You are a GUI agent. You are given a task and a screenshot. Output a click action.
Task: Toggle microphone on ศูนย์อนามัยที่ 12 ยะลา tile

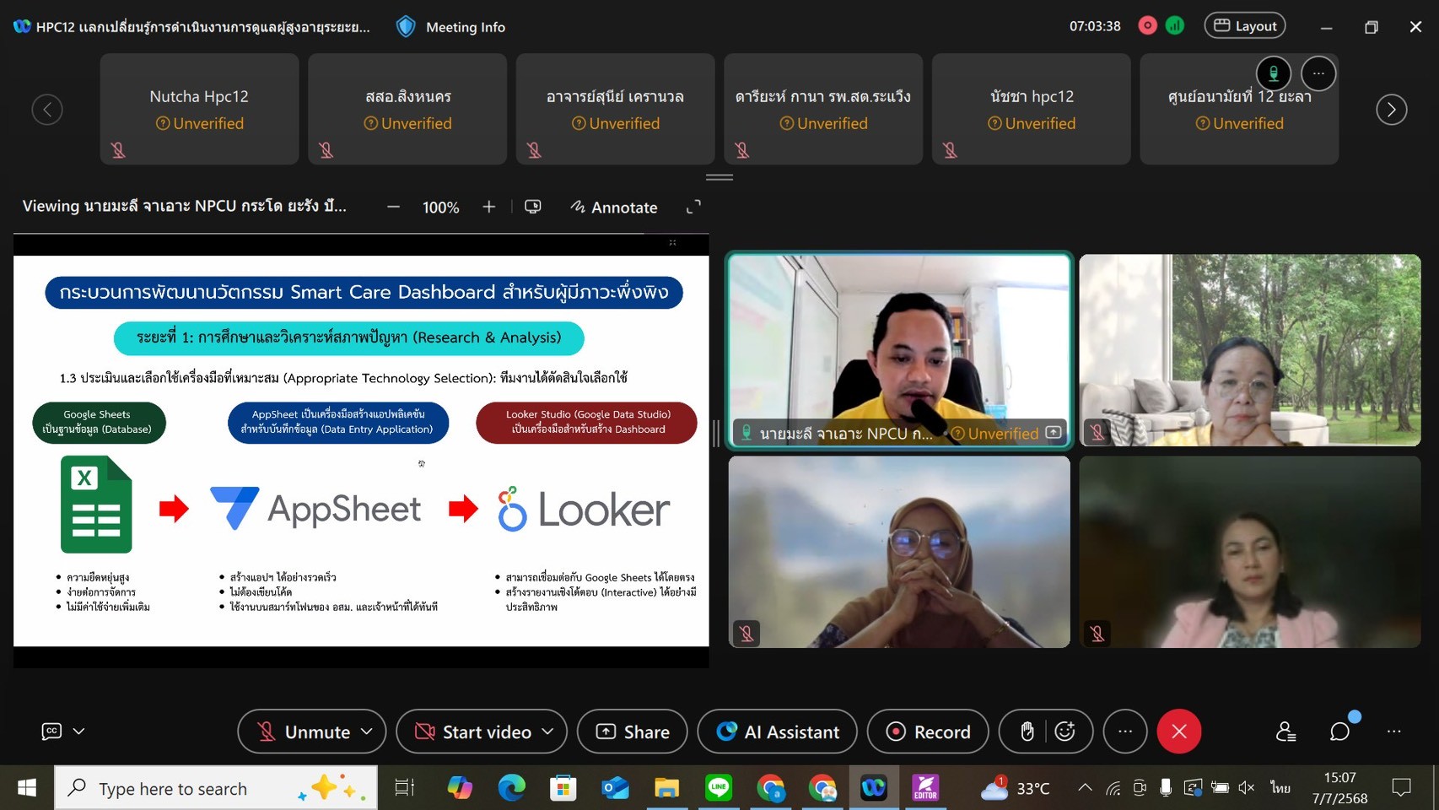point(1274,73)
